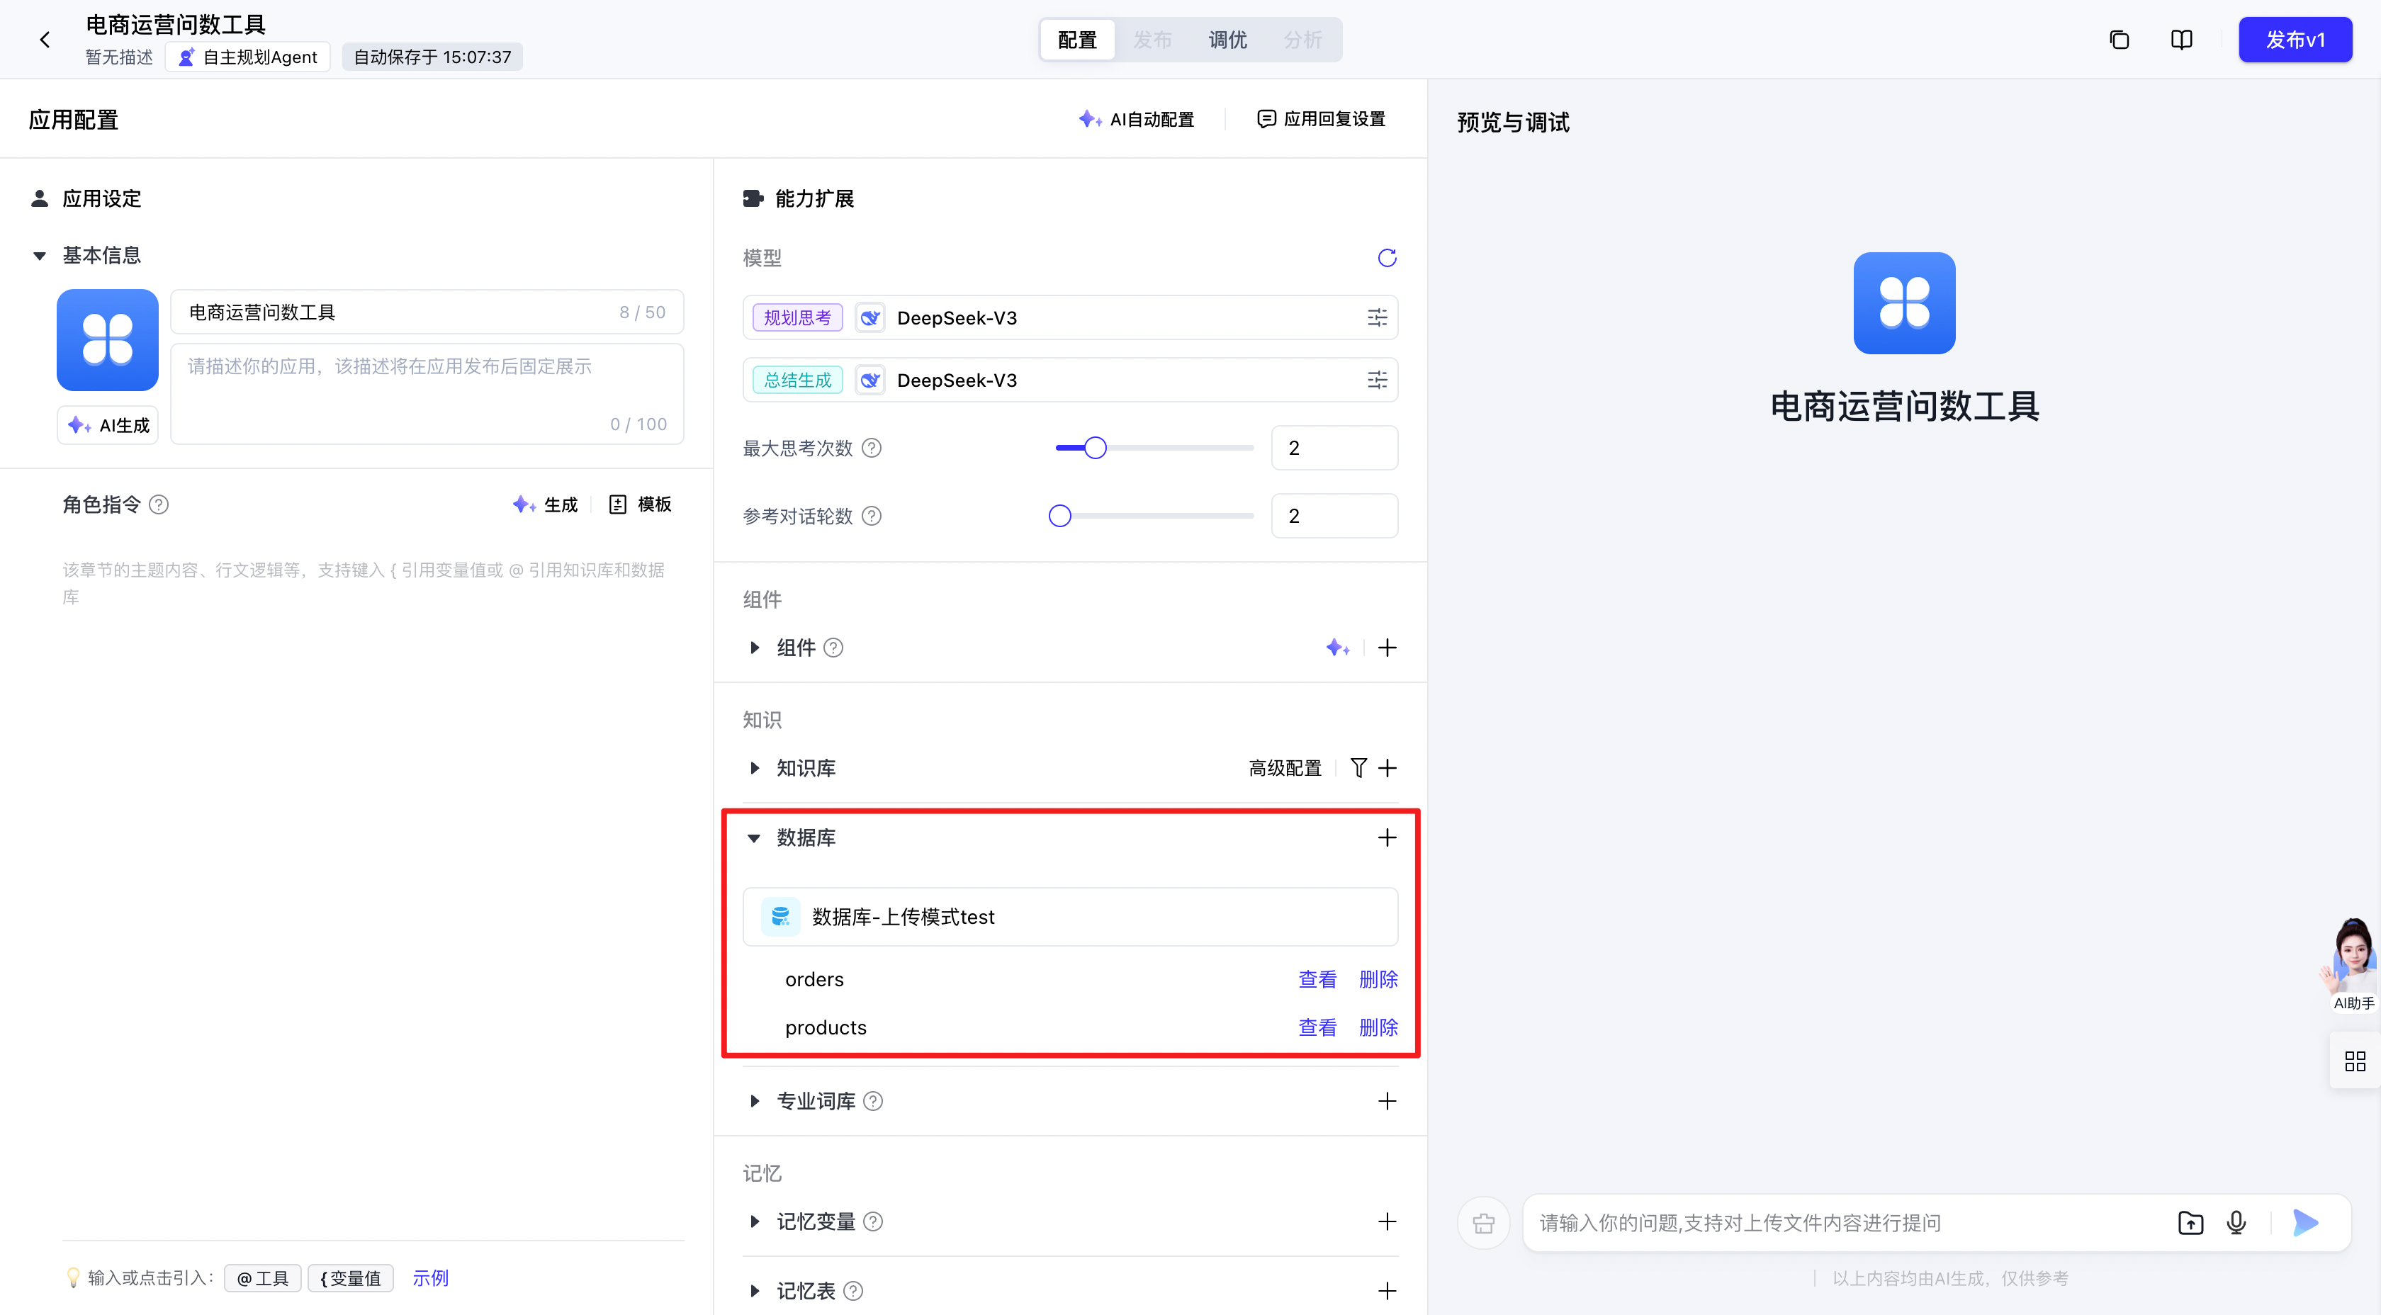This screenshot has height=1315, width=2381.
Task: Collapse the 数据库 section
Action: pos(754,838)
